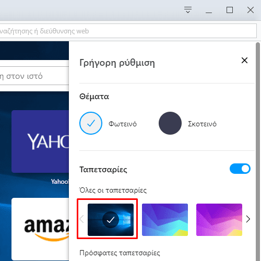The image size is (261, 261).
Task: Close the Γρήγορη ρύθμιση panel
Action: [244, 61]
